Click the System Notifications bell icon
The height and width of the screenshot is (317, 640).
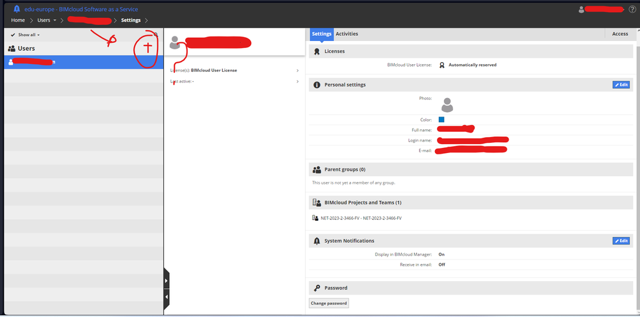(x=316, y=241)
